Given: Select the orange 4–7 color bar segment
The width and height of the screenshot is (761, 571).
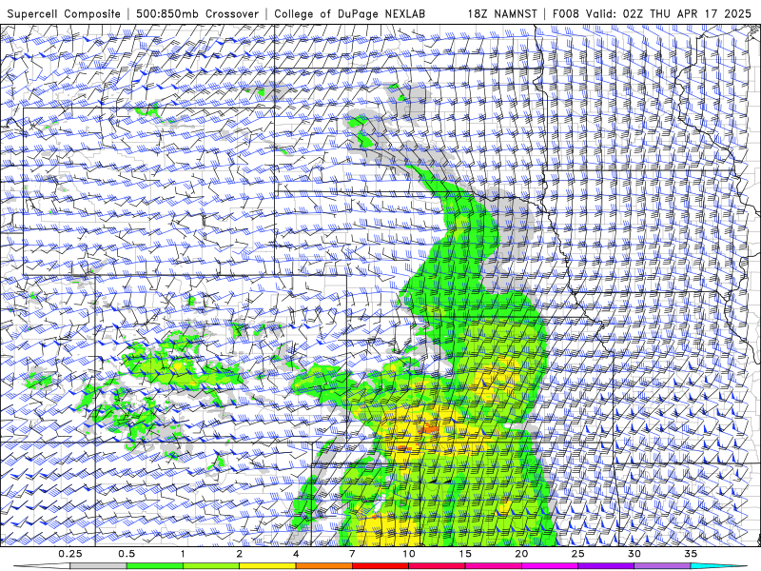Looking at the screenshot, I should pyautogui.click(x=323, y=566).
